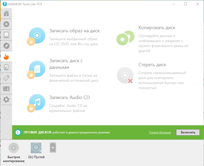Click the Quick Mount disc icon

click(x=14, y=148)
